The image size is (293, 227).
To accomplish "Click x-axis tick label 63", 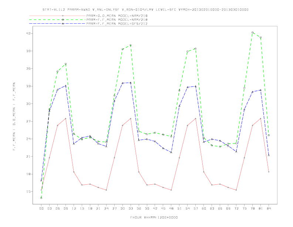I will tap(212, 208).
